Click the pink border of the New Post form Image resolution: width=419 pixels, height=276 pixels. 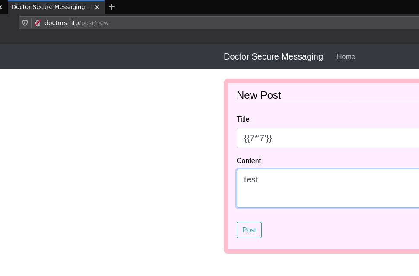225,172
